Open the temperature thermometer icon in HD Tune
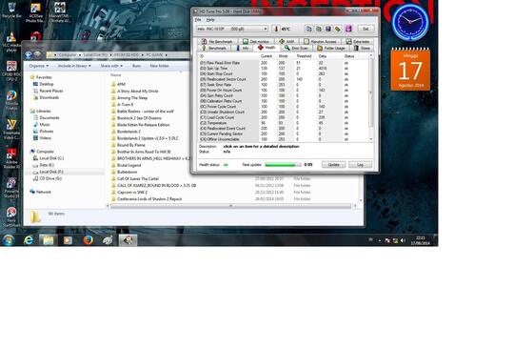The image size is (514, 349). coord(276,29)
